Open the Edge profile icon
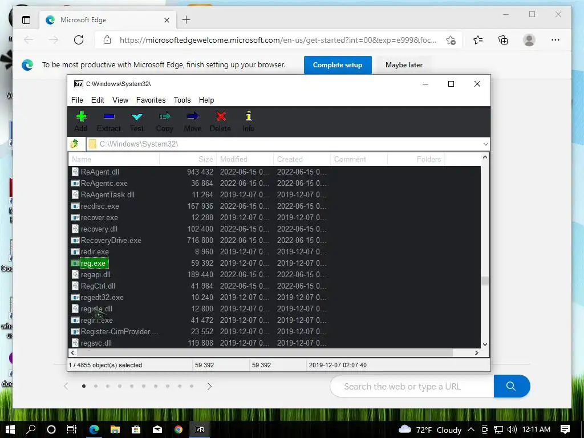 click(529, 40)
